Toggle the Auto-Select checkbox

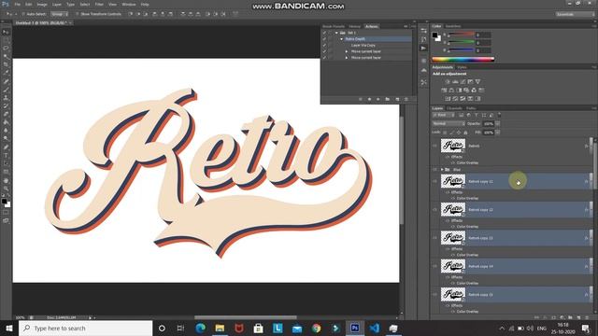[x=23, y=14]
